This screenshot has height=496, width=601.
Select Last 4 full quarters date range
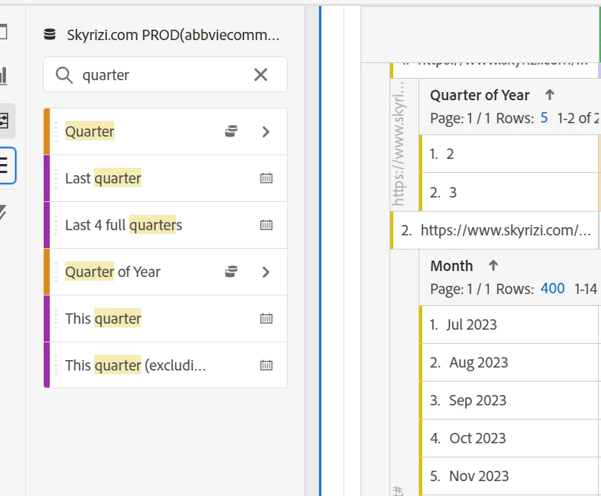pos(165,225)
